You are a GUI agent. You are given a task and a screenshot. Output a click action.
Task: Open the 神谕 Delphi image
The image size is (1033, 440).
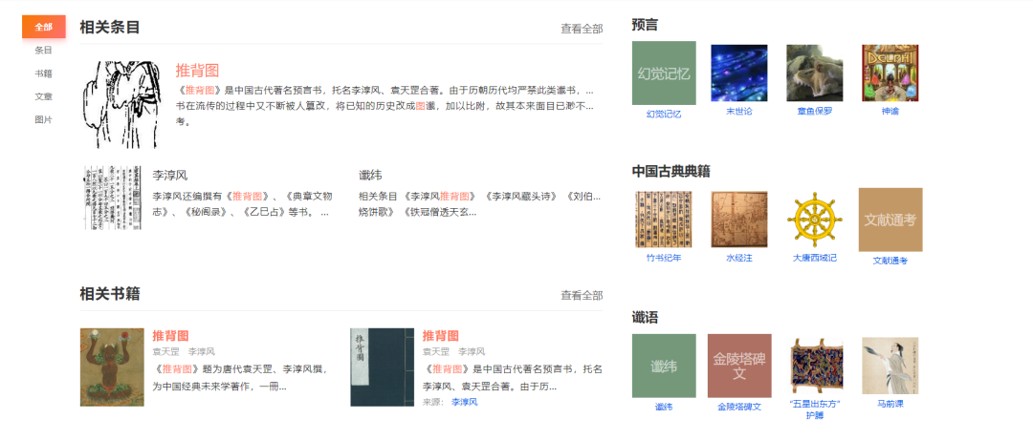890,73
